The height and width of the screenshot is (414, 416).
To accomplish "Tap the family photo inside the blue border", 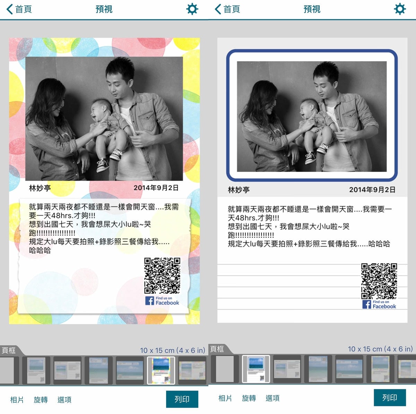I will 312,116.
